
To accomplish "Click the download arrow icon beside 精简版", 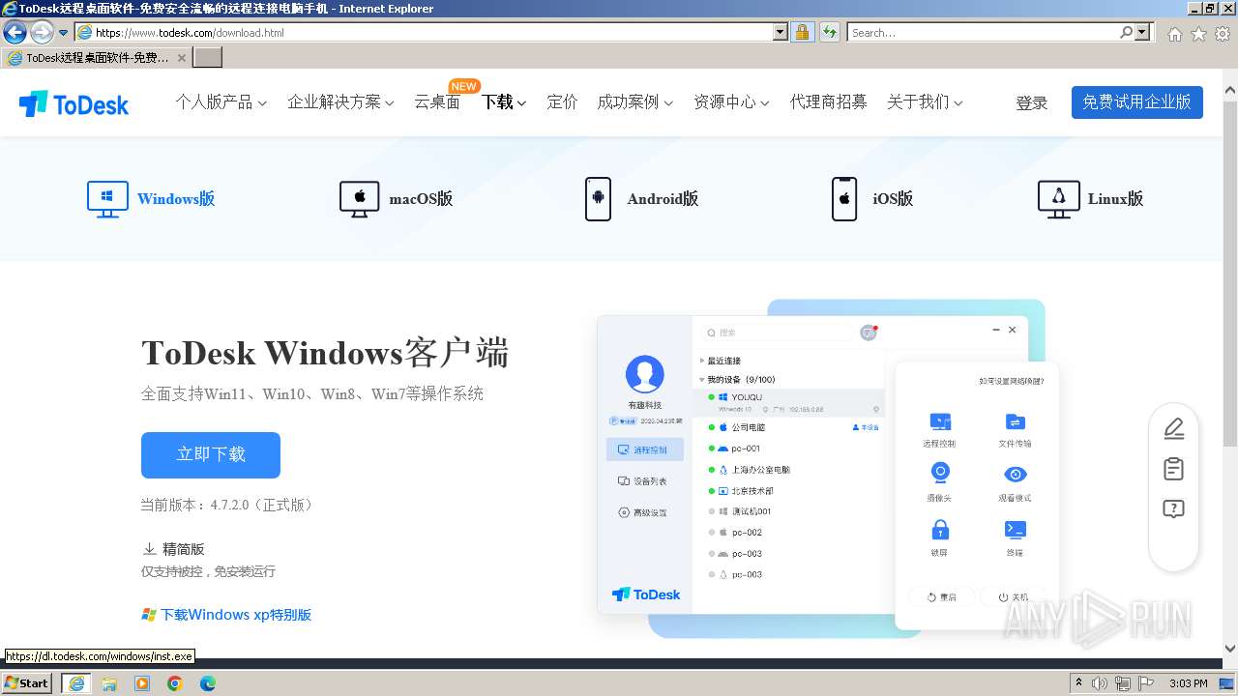I will pos(150,548).
